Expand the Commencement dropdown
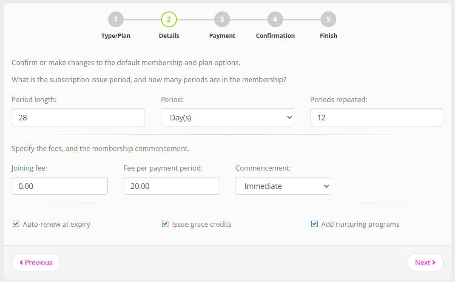The image size is (455, 282). (283, 186)
